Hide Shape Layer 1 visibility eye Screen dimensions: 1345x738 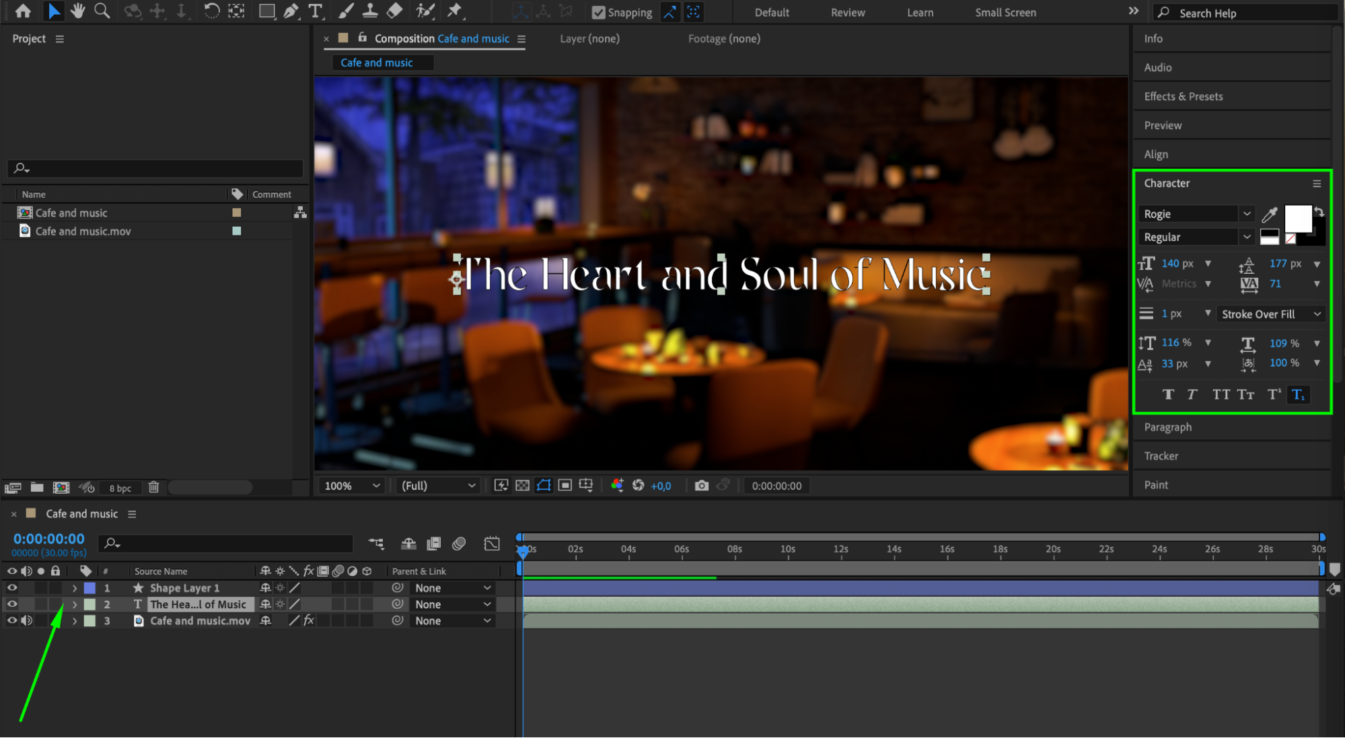[12, 588]
